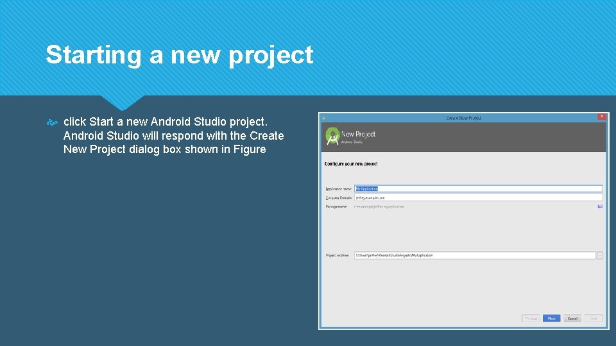Click the Cancel button

[x=572, y=318]
